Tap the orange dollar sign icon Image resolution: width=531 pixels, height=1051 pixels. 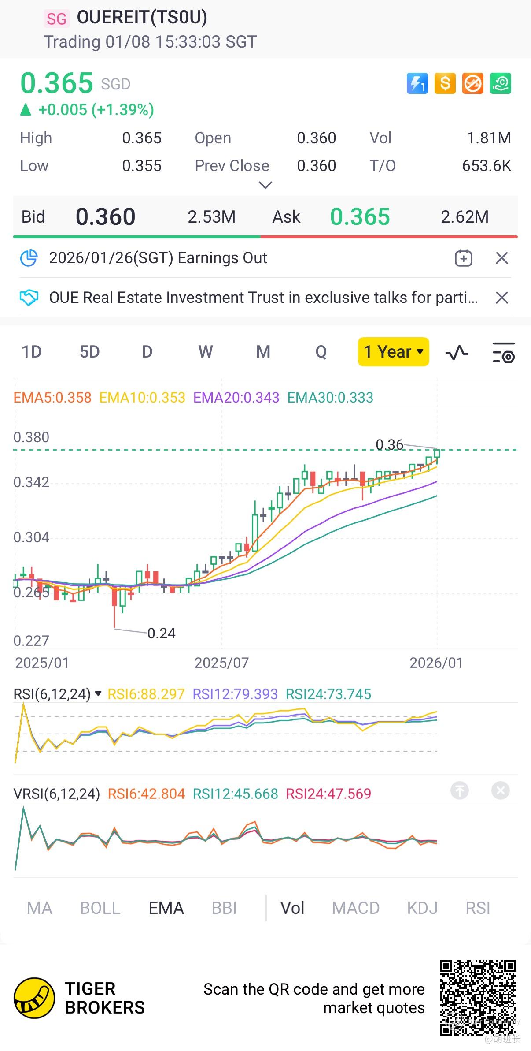[x=445, y=83]
